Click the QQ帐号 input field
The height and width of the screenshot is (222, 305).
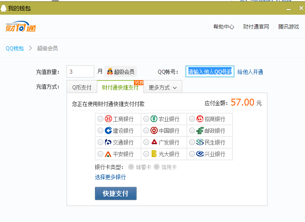click(210, 71)
